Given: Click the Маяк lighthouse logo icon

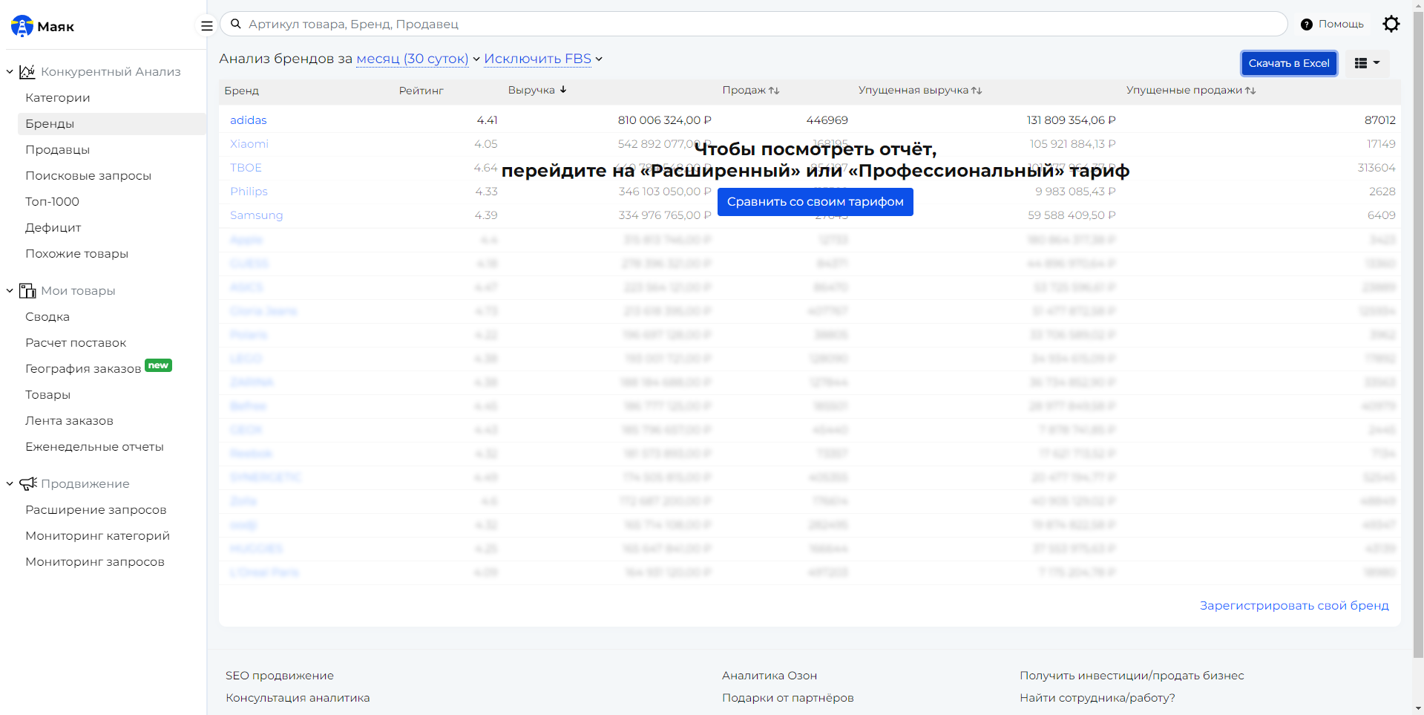Looking at the screenshot, I should [x=22, y=26].
